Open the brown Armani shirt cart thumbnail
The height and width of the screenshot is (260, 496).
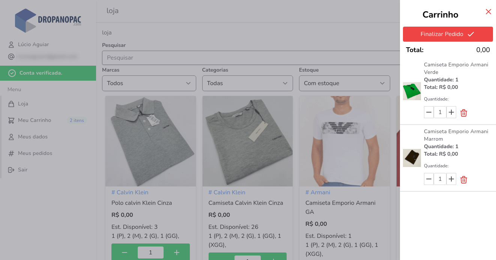click(x=412, y=158)
